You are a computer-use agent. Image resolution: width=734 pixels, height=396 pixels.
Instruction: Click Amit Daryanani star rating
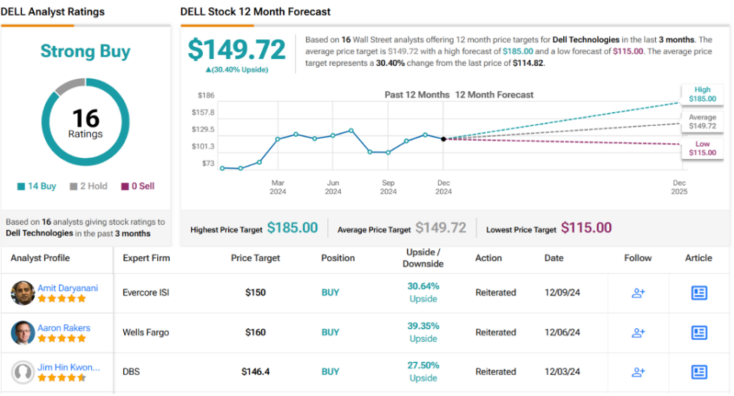[62, 299]
